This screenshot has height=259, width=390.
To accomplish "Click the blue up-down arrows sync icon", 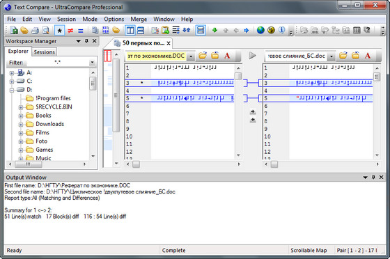I will click(x=187, y=31).
